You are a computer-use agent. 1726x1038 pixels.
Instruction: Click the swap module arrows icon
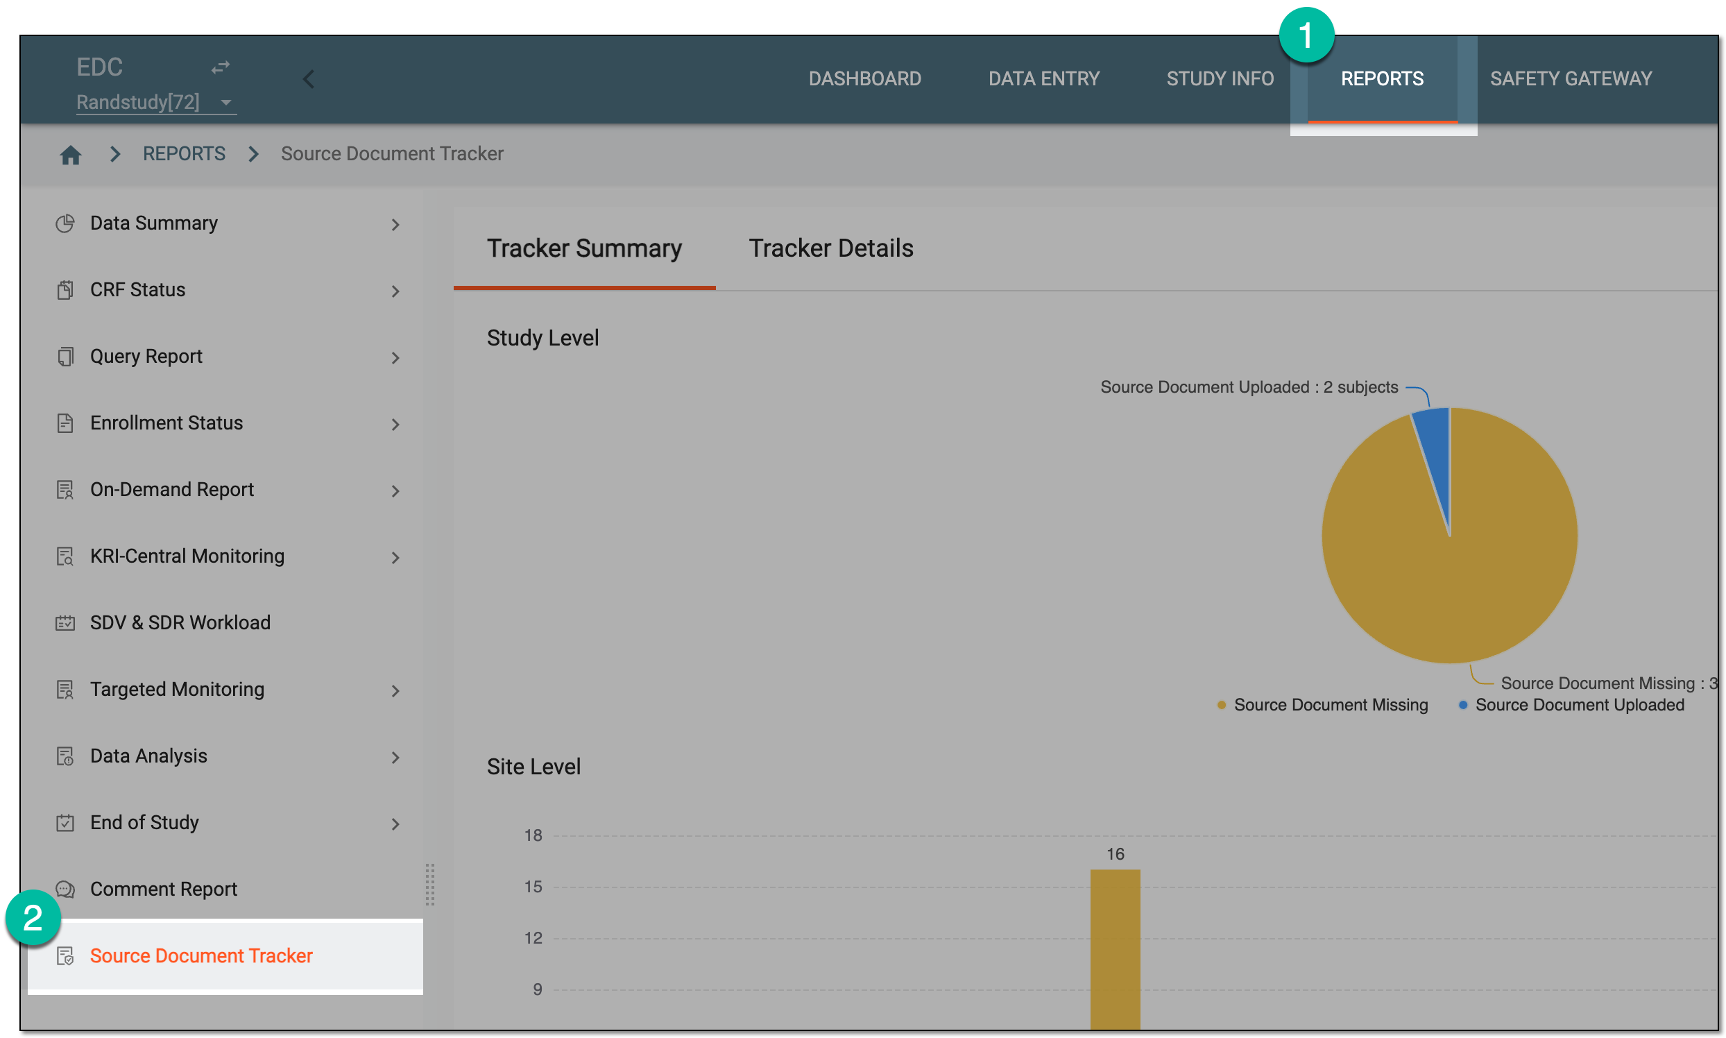(221, 67)
